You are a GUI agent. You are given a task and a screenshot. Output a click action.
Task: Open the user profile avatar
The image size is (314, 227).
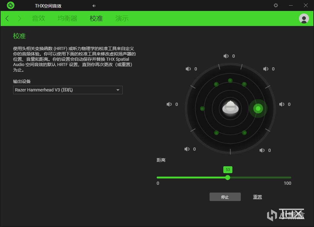coord(304,18)
